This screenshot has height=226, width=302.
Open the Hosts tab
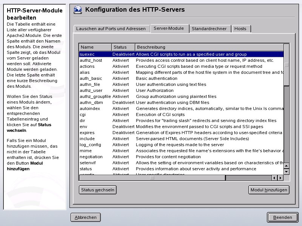point(241,28)
